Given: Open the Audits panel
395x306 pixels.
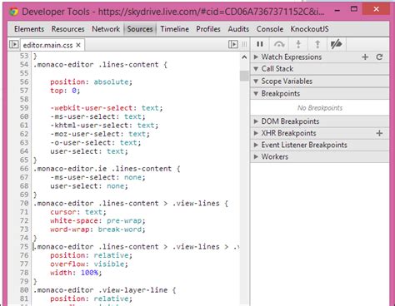Looking at the screenshot, I should click(x=238, y=29).
